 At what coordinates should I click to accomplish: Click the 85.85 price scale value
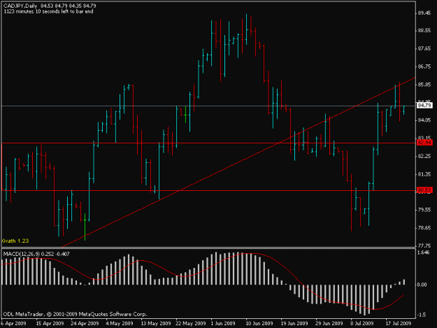(x=424, y=85)
